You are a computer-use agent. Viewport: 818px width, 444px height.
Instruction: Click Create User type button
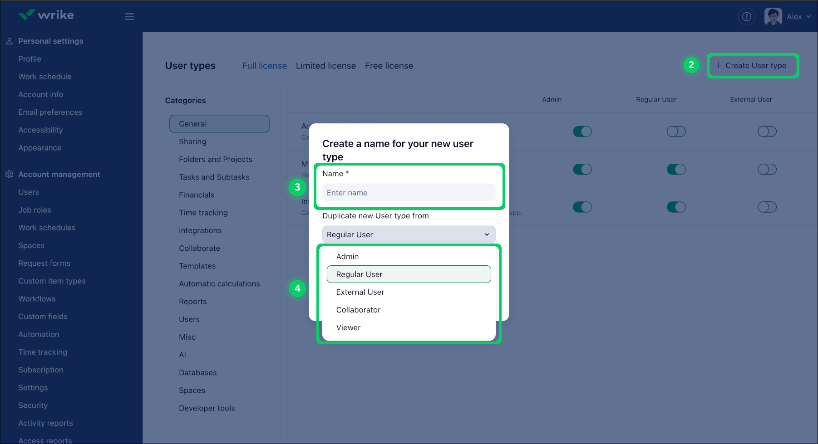[x=752, y=66]
